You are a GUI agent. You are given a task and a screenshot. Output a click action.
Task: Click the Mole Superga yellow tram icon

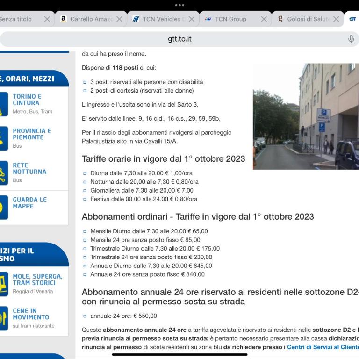[x=4, y=284]
